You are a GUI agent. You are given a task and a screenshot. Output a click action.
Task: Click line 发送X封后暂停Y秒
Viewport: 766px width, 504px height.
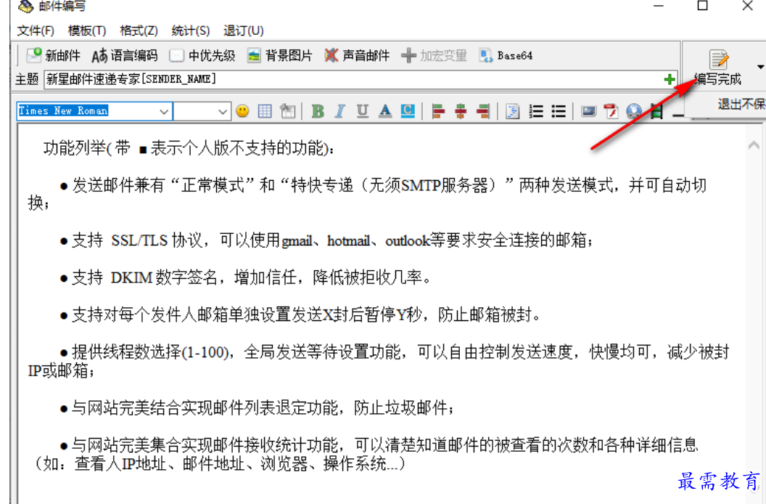point(300,314)
